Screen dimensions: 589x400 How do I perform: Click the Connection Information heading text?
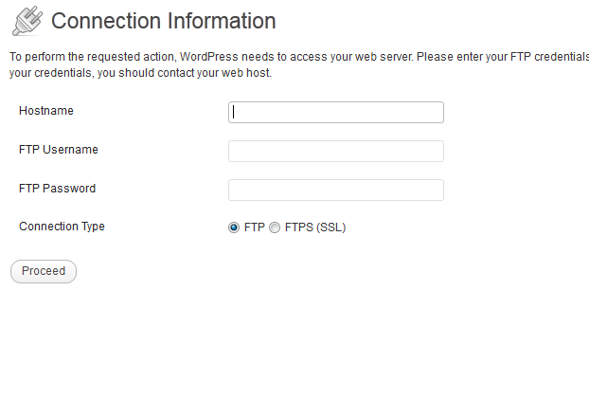(x=164, y=21)
